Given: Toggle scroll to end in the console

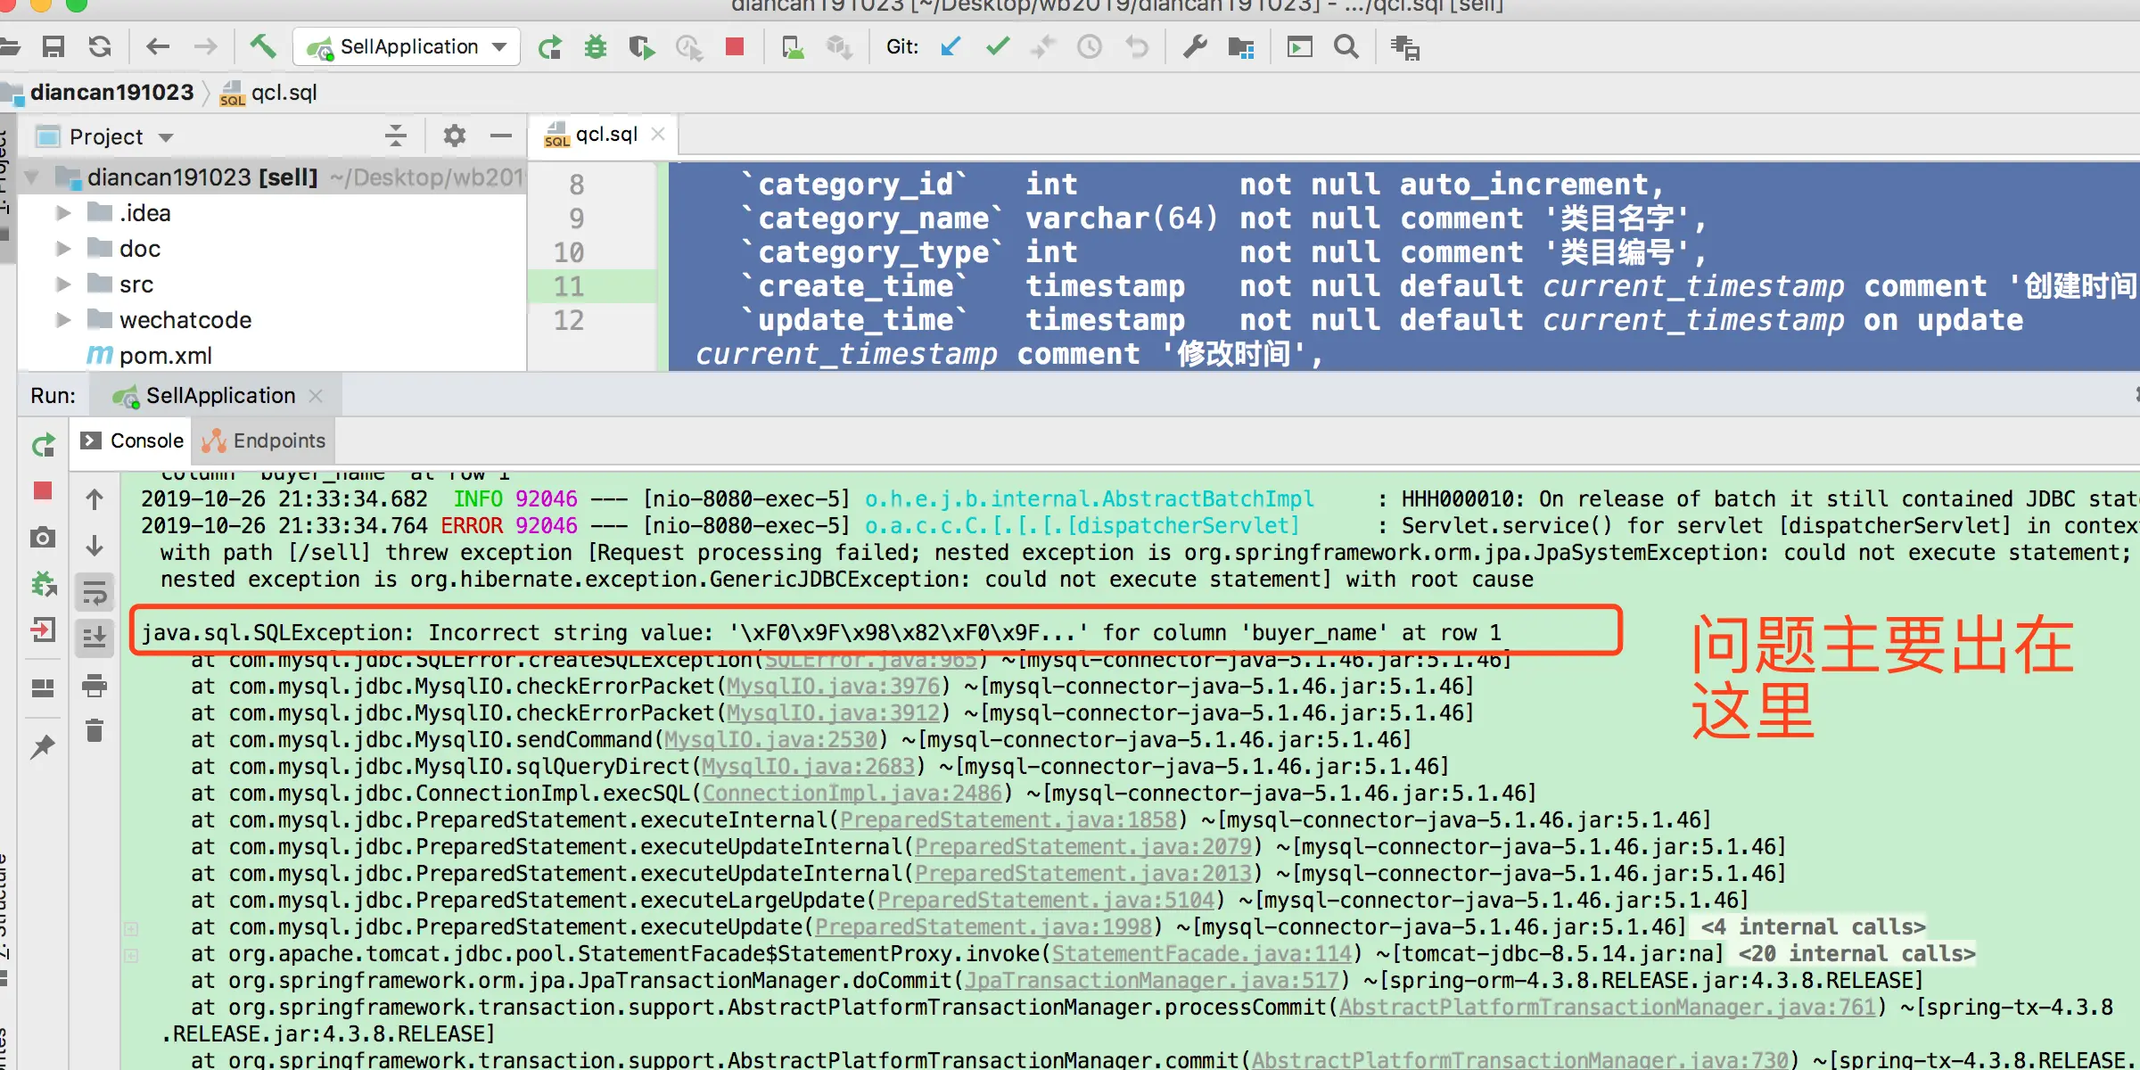Looking at the screenshot, I should (x=95, y=637).
